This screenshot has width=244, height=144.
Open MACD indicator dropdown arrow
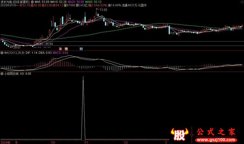(x=2, y=53)
